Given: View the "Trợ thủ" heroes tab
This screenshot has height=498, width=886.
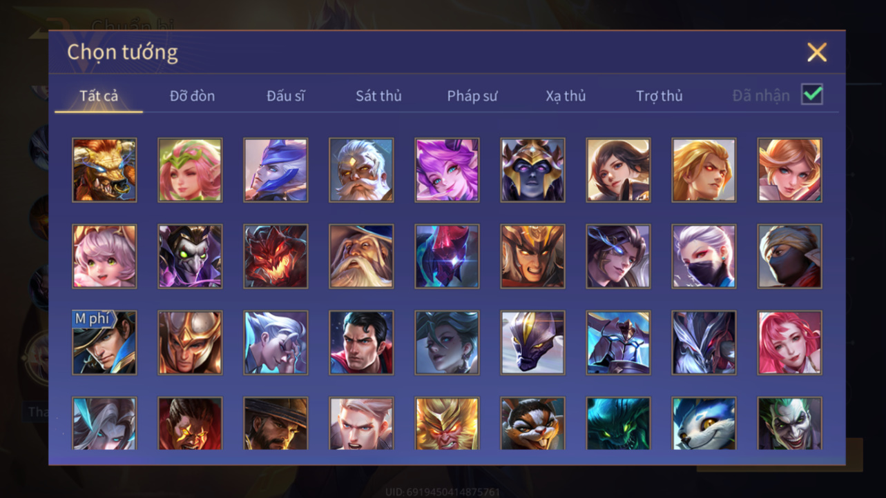Looking at the screenshot, I should click(659, 96).
